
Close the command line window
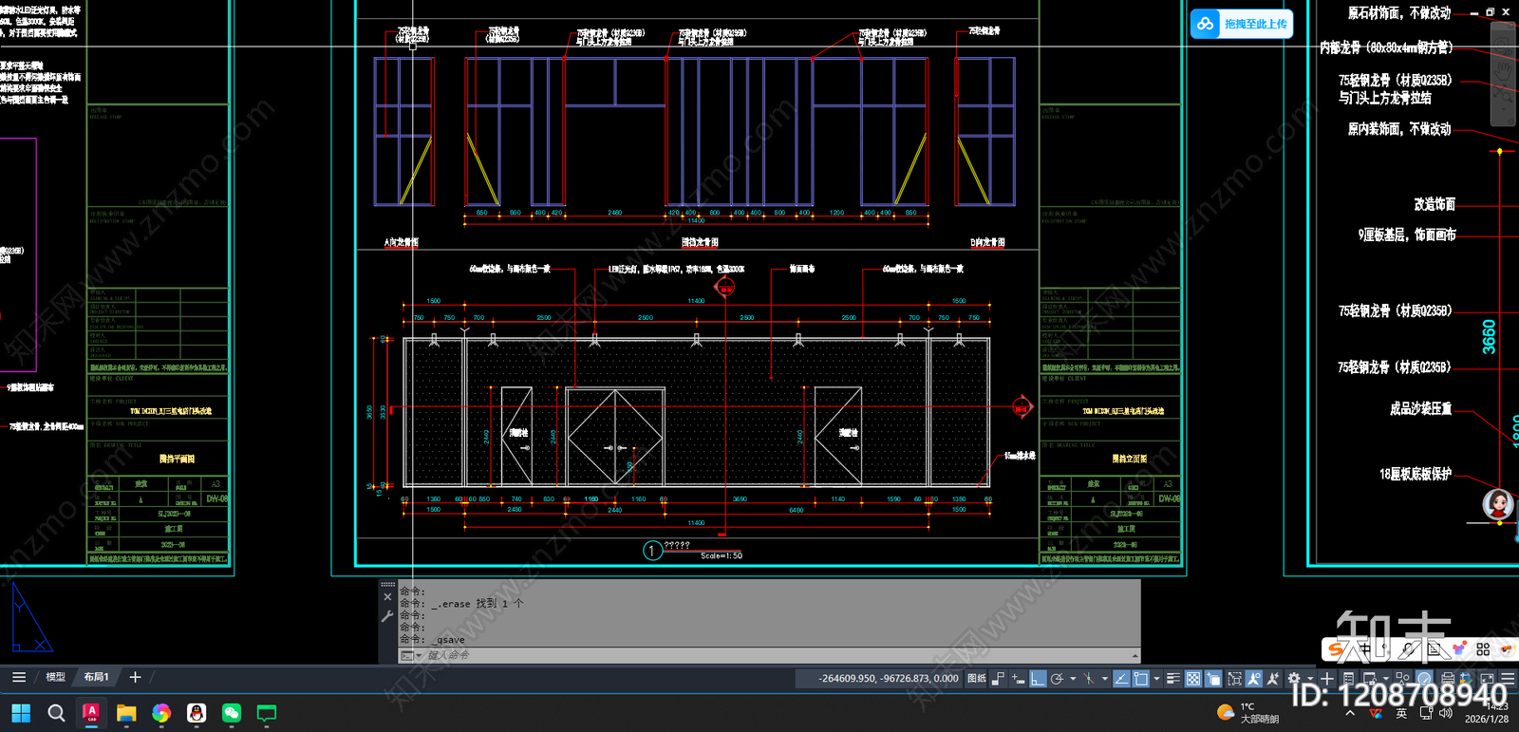coord(387,597)
